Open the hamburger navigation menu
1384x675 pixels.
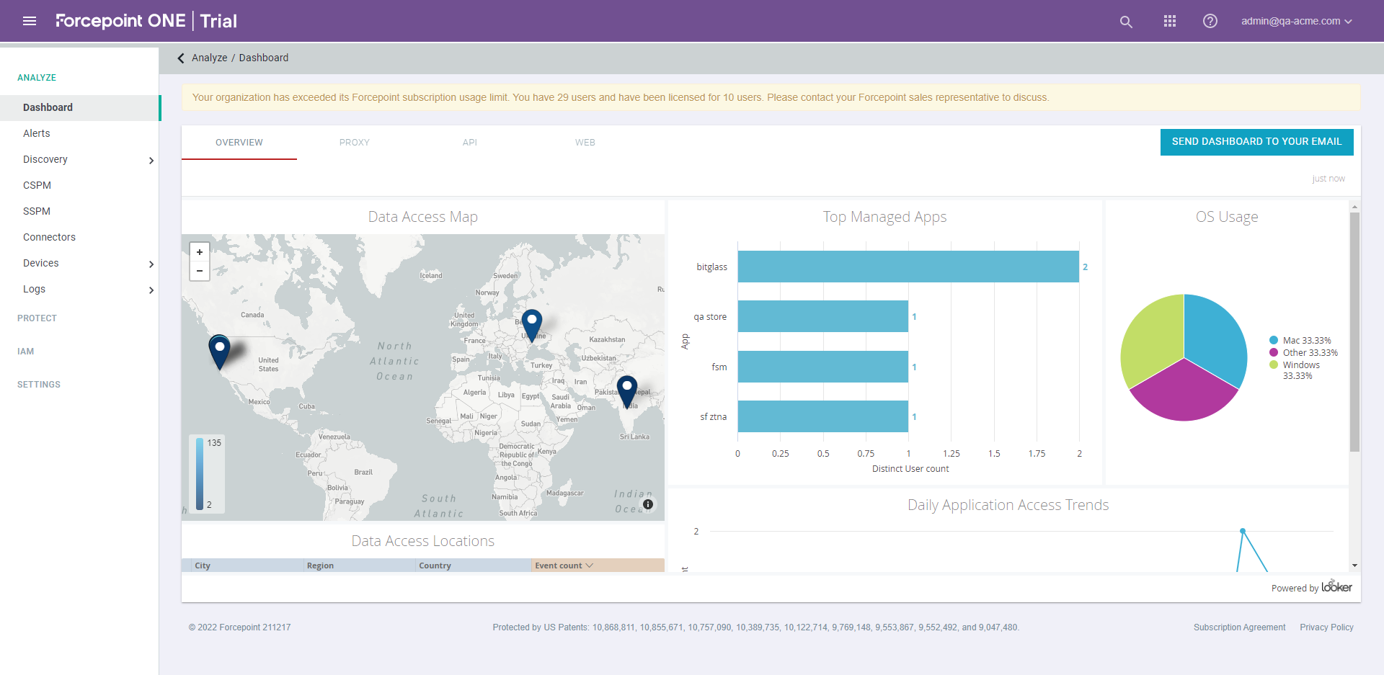(30, 21)
